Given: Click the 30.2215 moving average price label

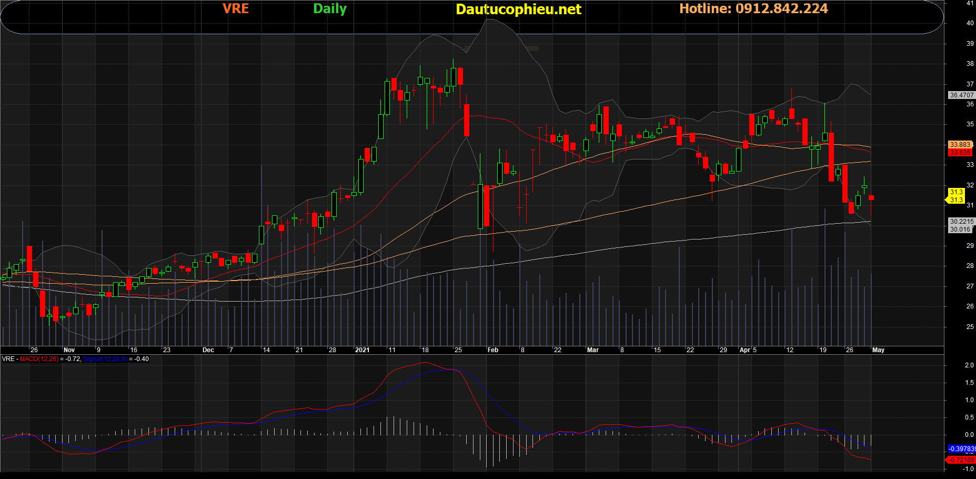Looking at the screenshot, I should (962, 222).
